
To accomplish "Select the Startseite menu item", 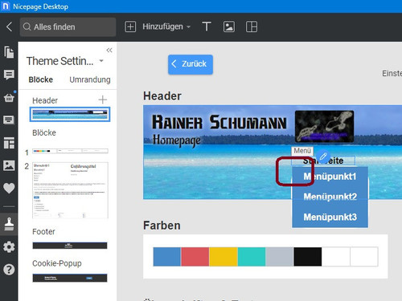I will pyautogui.click(x=323, y=161).
